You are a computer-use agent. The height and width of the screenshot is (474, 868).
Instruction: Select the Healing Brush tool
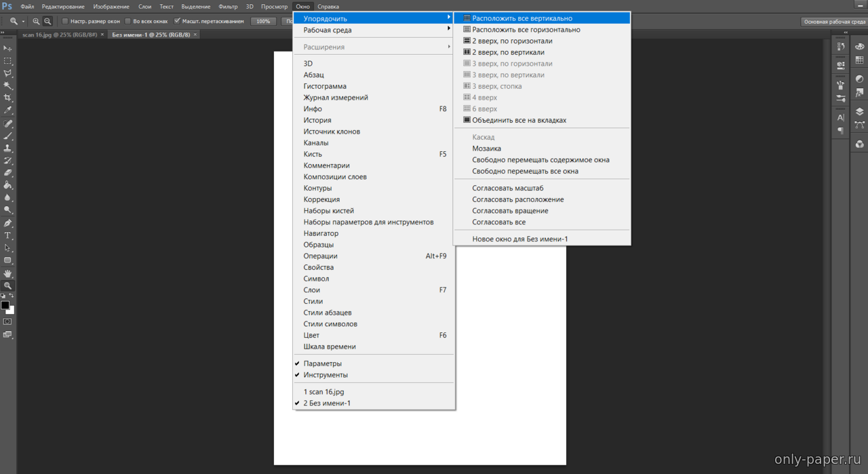(x=8, y=124)
